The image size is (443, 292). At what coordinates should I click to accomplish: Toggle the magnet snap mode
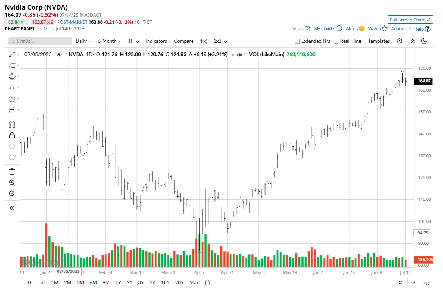(x=12, y=124)
